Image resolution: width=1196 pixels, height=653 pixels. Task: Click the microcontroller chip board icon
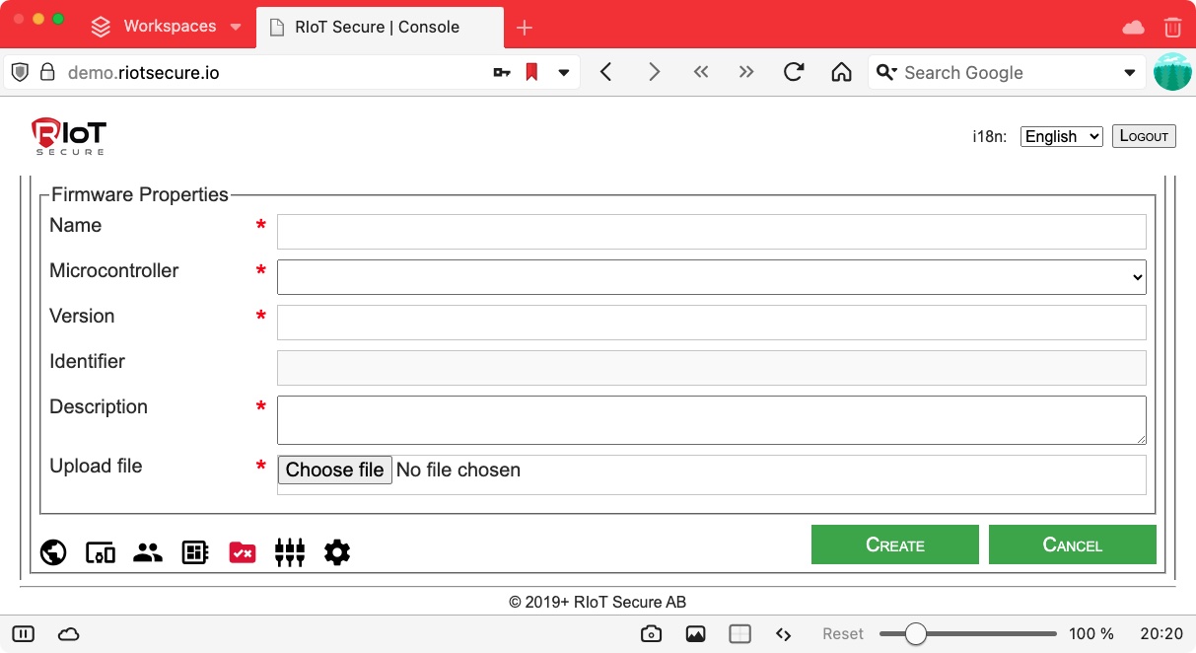pos(195,552)
